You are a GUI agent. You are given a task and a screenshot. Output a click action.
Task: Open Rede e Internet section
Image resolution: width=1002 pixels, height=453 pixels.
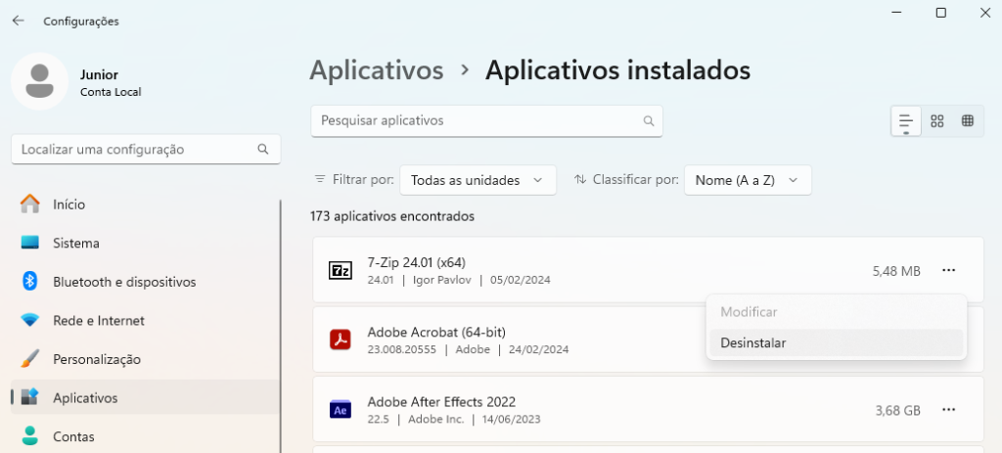click(146, 320)
